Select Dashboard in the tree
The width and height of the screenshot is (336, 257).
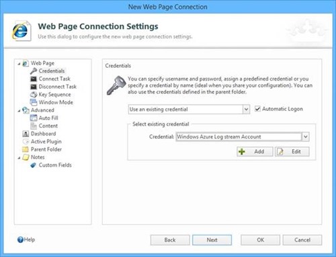coord(43,134)
